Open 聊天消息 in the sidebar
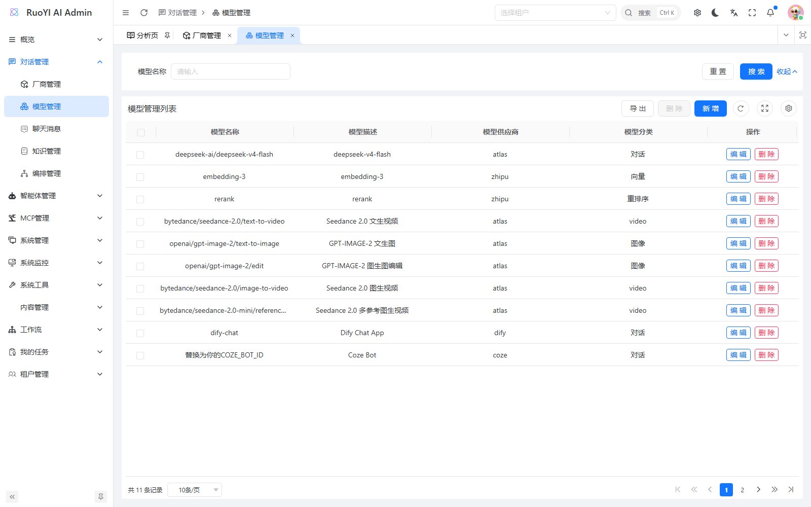This screenshot has height=507, width=811. coord(56,129)
